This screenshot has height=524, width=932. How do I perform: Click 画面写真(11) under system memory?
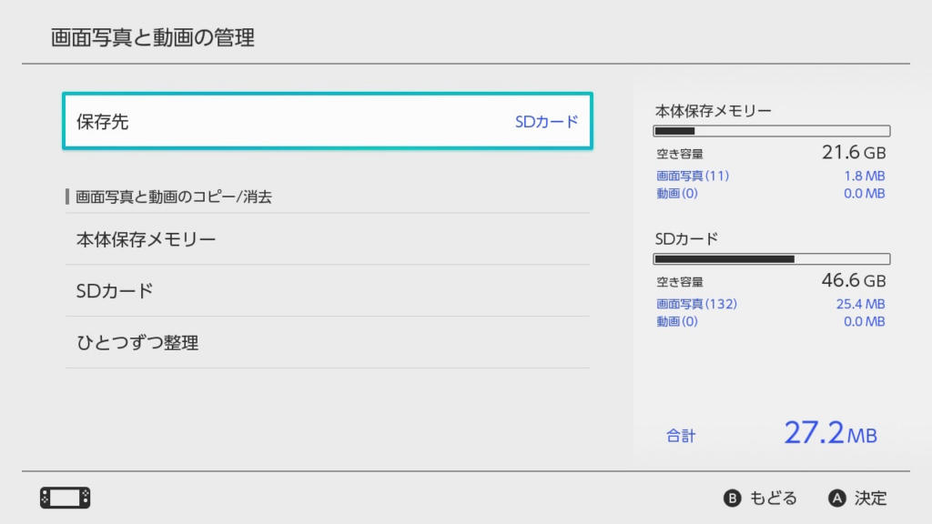pyautogui.click(x=693, y=176)
